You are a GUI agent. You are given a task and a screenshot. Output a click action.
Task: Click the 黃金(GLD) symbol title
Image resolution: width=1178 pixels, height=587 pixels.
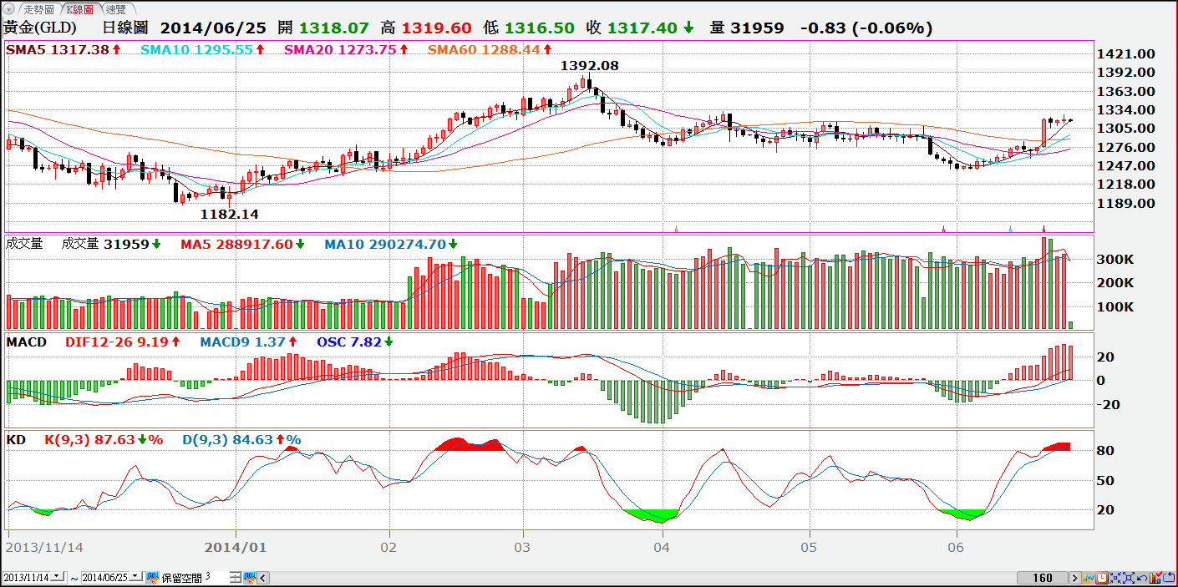40,28
